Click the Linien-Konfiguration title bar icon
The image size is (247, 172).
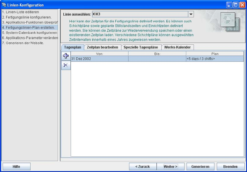pyautogui.click(x=4, y=5)
